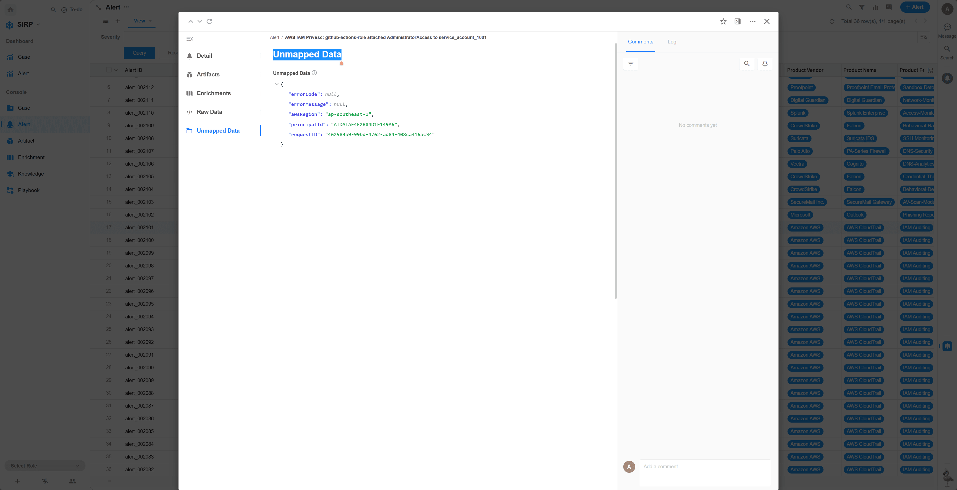Go to the home icon

(x=10, y=10)
